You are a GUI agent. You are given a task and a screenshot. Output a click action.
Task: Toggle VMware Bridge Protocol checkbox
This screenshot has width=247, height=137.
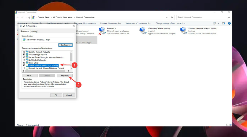click(24, 55)
